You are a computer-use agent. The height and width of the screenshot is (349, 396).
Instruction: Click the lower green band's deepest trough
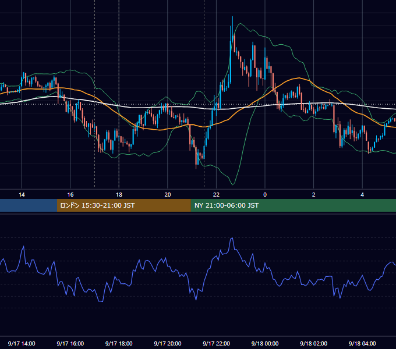point(233,184)
